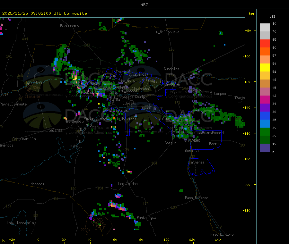This screenshot has height=244, width=289.
Task: Click the Los_Toldos place label
Action: (128, 184)
